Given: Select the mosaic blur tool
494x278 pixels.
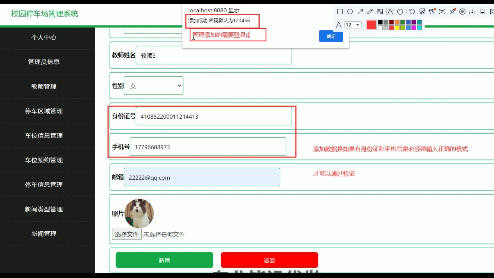Looking at the screenshot, I should pos(380,12).
